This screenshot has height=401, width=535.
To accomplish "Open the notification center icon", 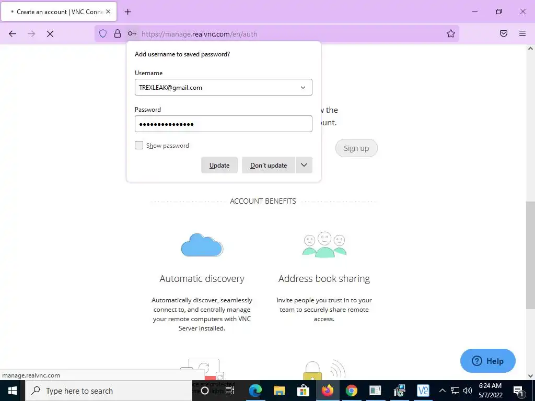I will click(519, 391).
